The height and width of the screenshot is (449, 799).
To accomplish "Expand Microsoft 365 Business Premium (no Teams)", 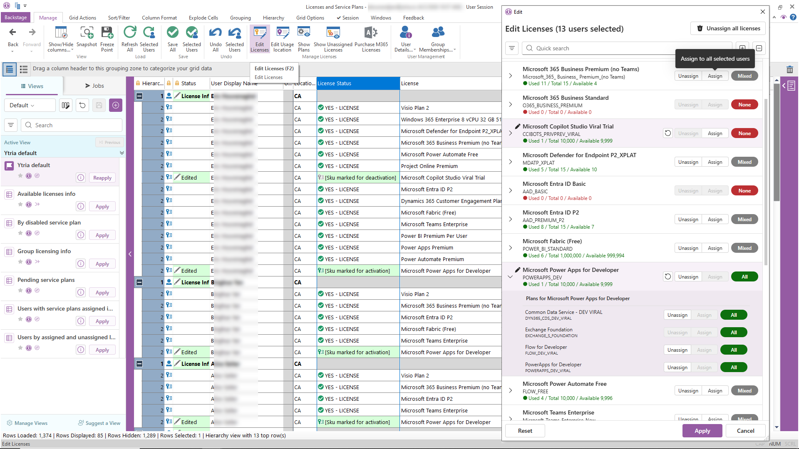I will (511, 76).
